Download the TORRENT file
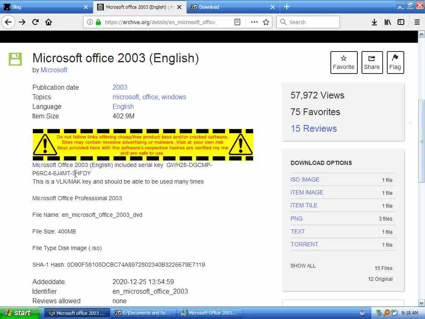 304,244
